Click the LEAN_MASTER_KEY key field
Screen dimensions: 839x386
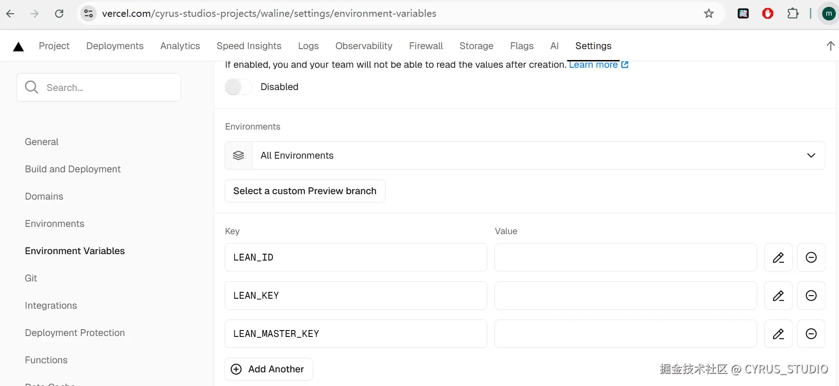(356, 334)
